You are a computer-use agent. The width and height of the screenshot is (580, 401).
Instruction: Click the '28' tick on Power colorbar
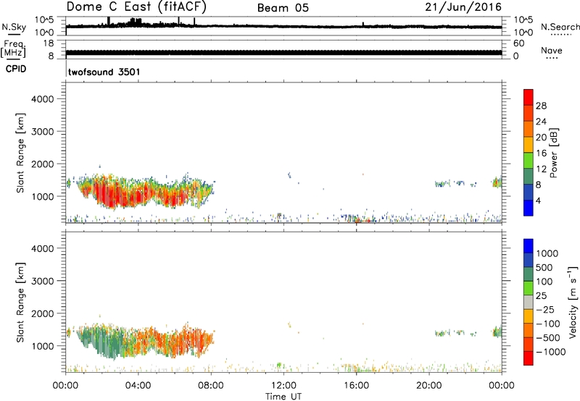[x=541, y=106]
